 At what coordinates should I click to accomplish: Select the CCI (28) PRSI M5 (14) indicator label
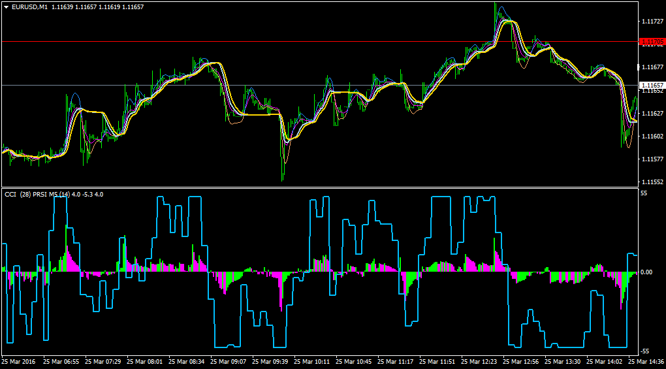point(37,195)
